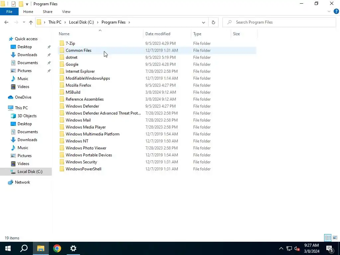Open Google Chrome from the taskbar
The image size is (340, 255).
pos(57,248)
